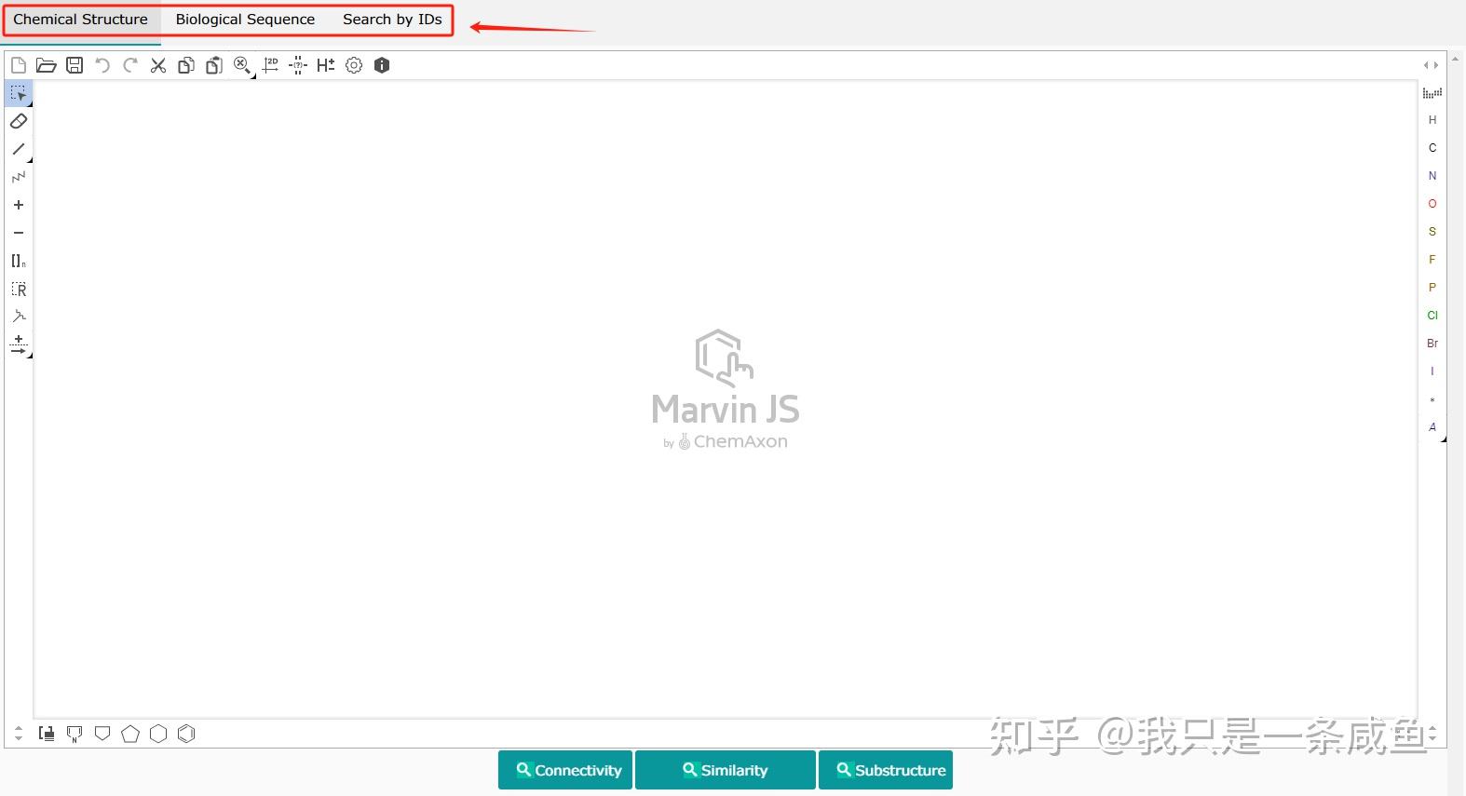
Task: Pick the oxygen O atom
Action: pyautogui.click(x=1432, y=204)
